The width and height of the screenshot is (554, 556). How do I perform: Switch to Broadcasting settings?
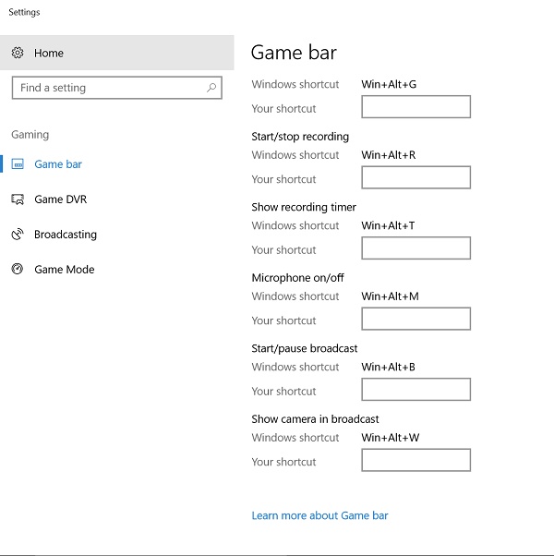(117, 235)
